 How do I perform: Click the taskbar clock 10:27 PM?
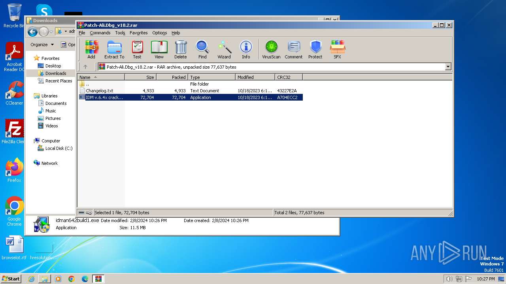(485, 279)
